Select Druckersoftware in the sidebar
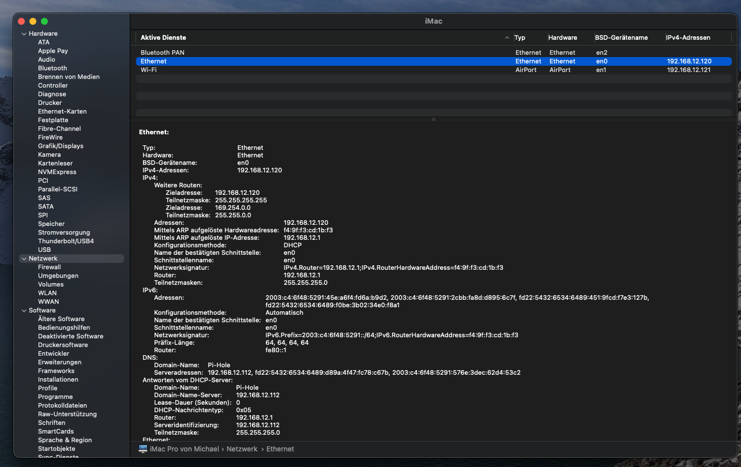Screen dimensions: 741x467 63,345
